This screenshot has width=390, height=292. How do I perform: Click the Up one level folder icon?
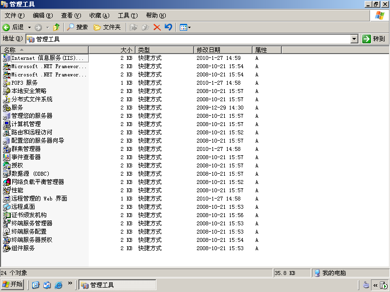click(57, 27)
